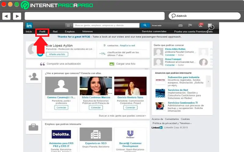Click Buscar a más gente que puedas conocer

123,116
